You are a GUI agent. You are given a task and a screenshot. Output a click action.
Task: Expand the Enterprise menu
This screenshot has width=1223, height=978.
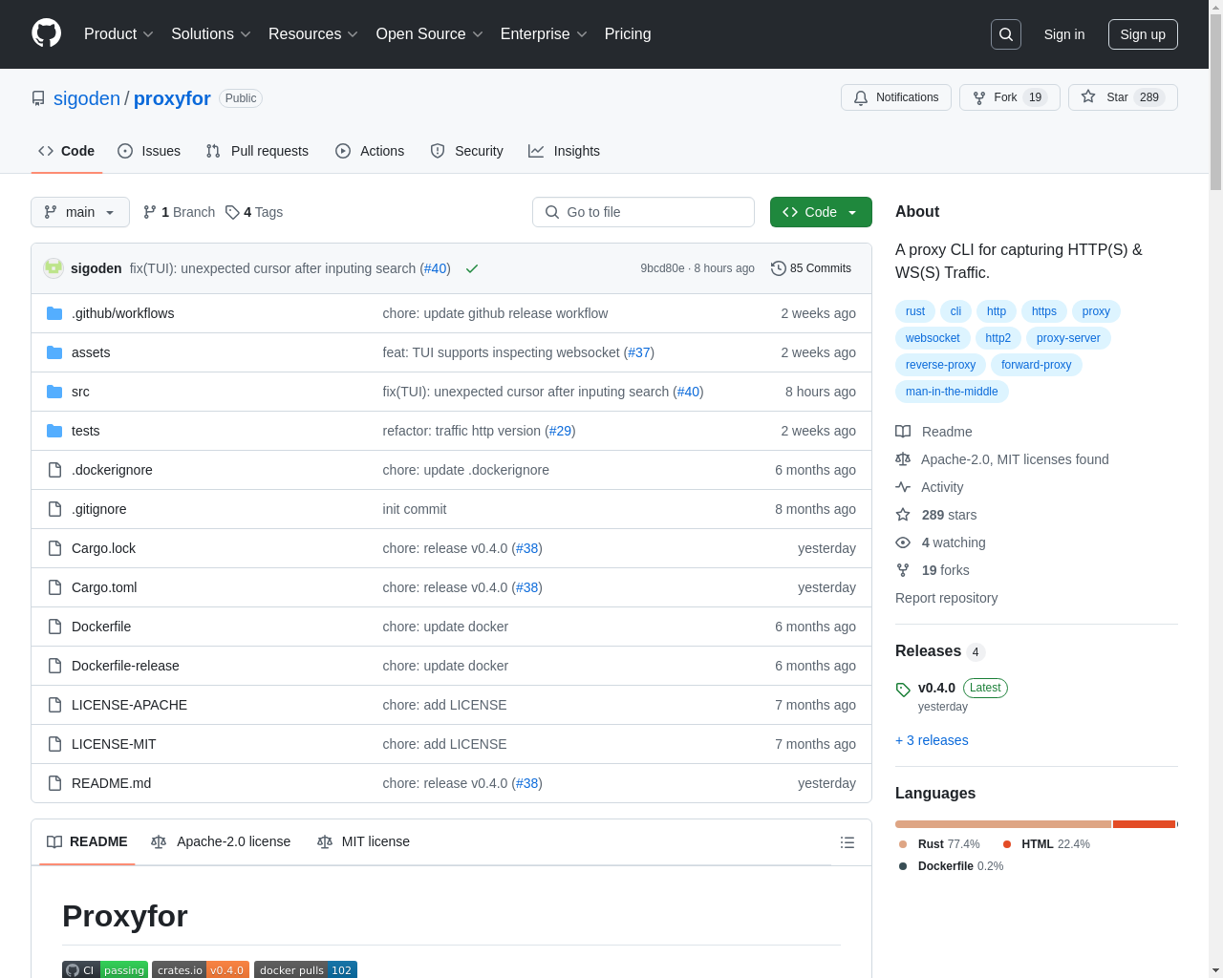pyautogui.click(x=544, y=34)
